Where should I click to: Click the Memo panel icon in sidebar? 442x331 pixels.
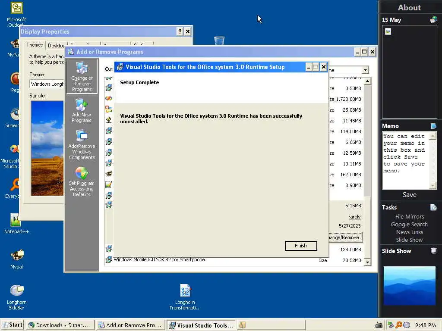[x=433, y=125]
